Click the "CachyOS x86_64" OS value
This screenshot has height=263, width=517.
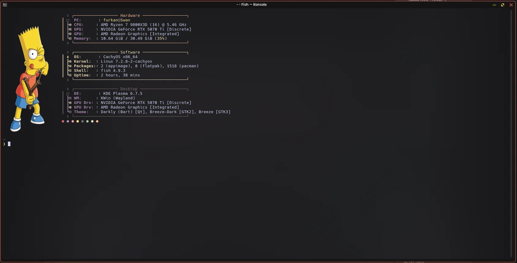point(120,57)
